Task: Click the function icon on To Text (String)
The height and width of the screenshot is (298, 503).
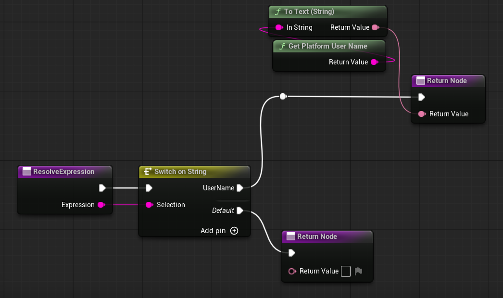Action: click(x=278, y=12)
